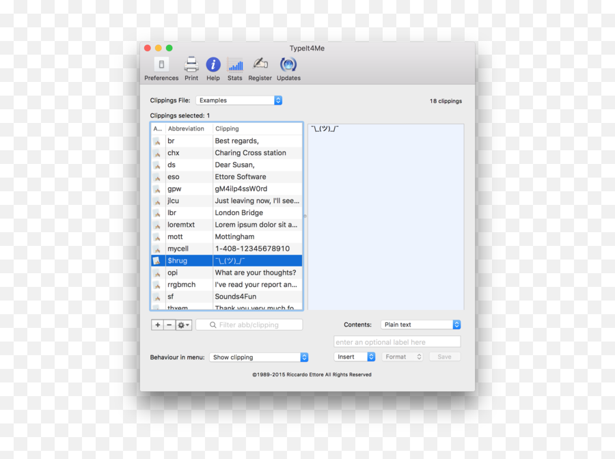Select the 'Sounds4Fun' clipping

pos(235,296)
